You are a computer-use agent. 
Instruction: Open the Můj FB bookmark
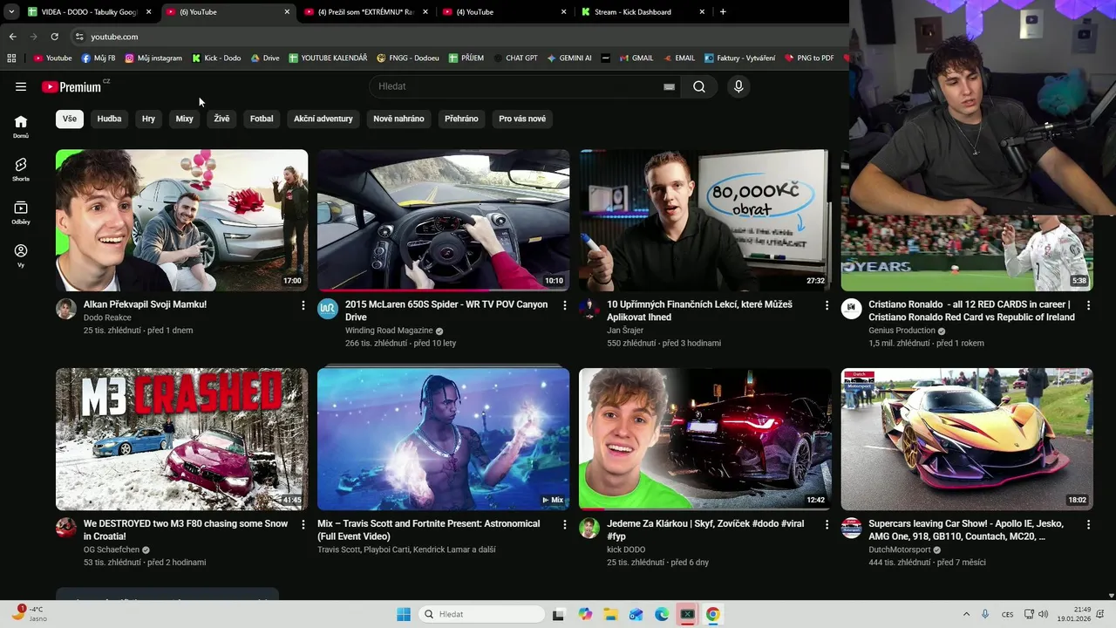pos(99,58)
